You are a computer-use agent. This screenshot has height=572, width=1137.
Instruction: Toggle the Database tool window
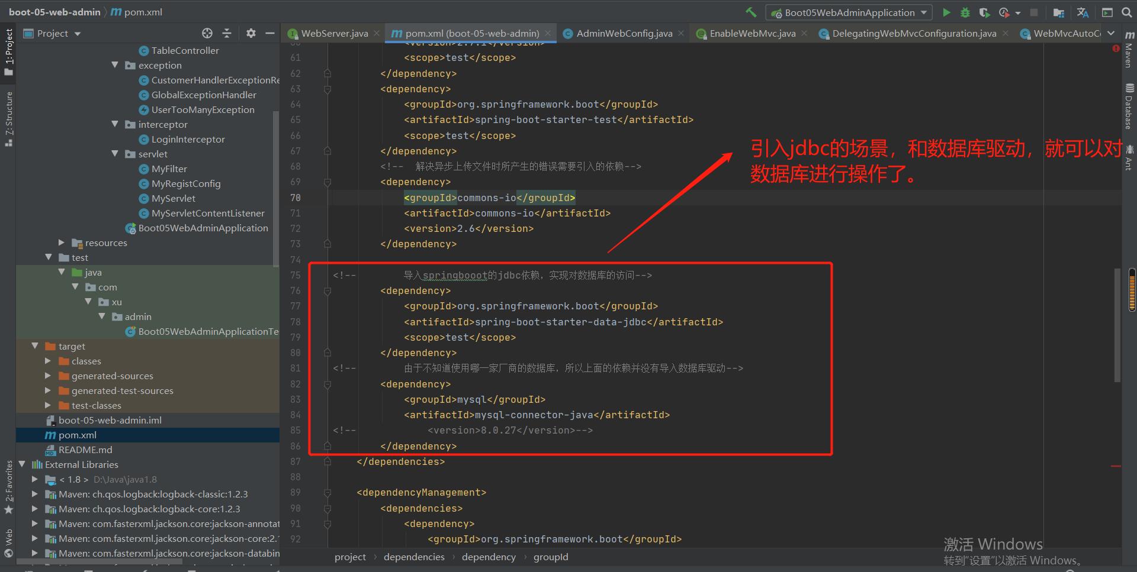pos(1129,106)
